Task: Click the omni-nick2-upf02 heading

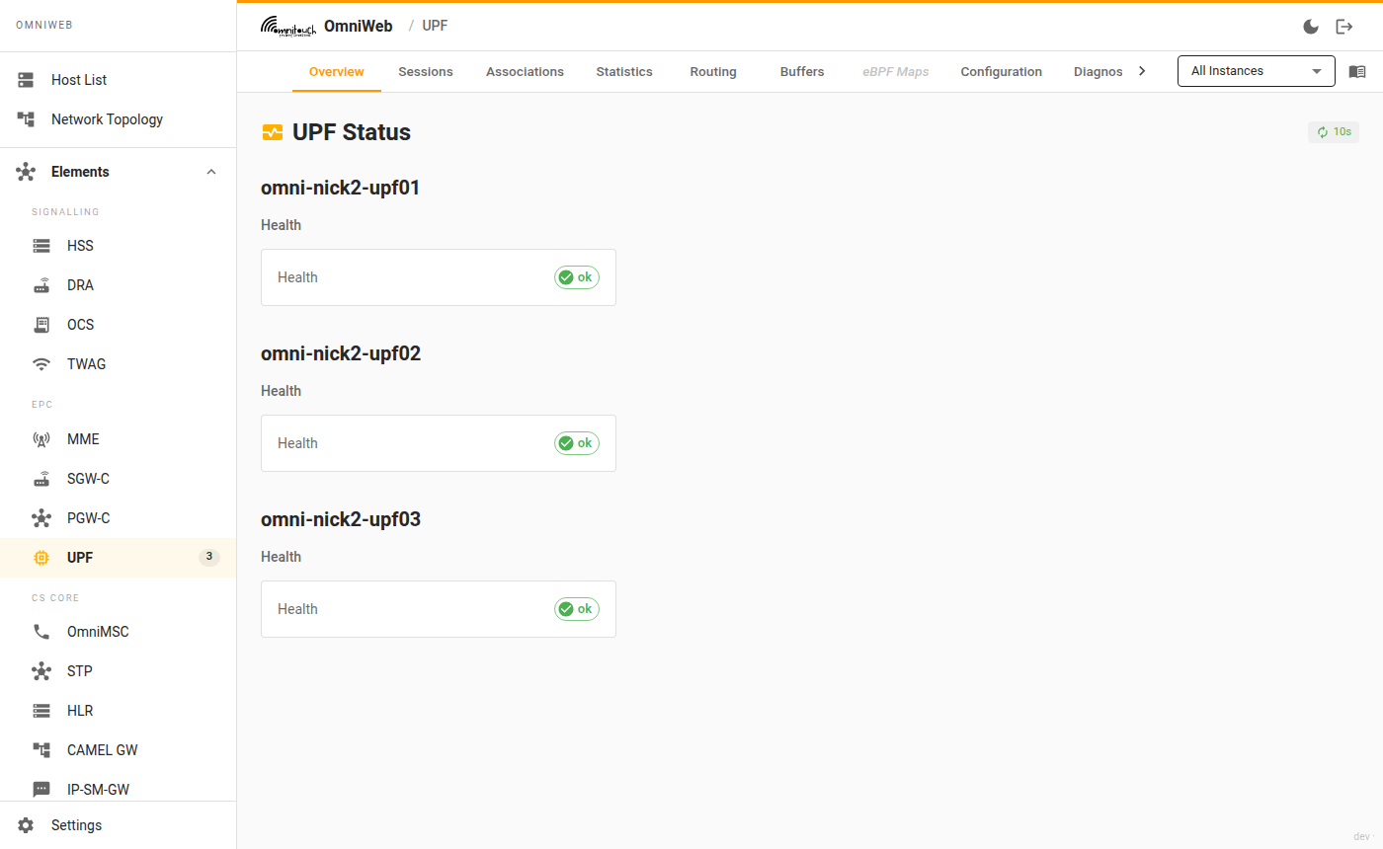Action: [341, 353]
